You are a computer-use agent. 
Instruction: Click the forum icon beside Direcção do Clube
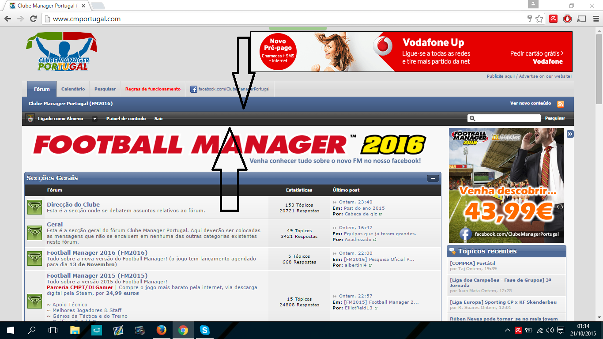pos(34,207)
